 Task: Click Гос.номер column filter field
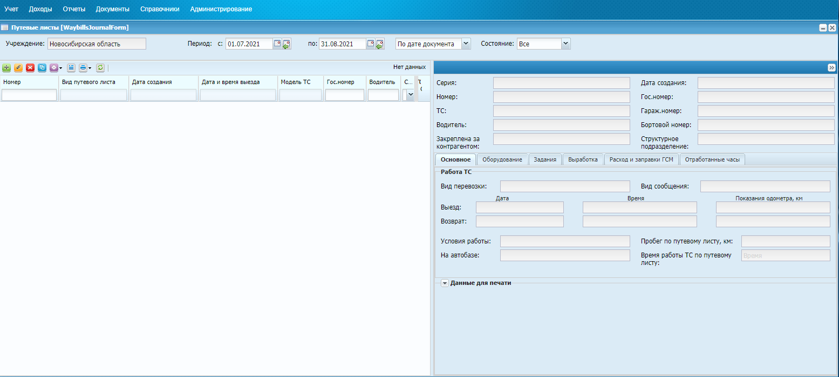click(345, 95)
